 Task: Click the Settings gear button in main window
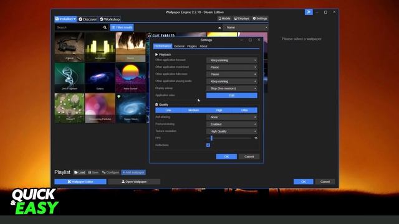click(x=259, y=19)
